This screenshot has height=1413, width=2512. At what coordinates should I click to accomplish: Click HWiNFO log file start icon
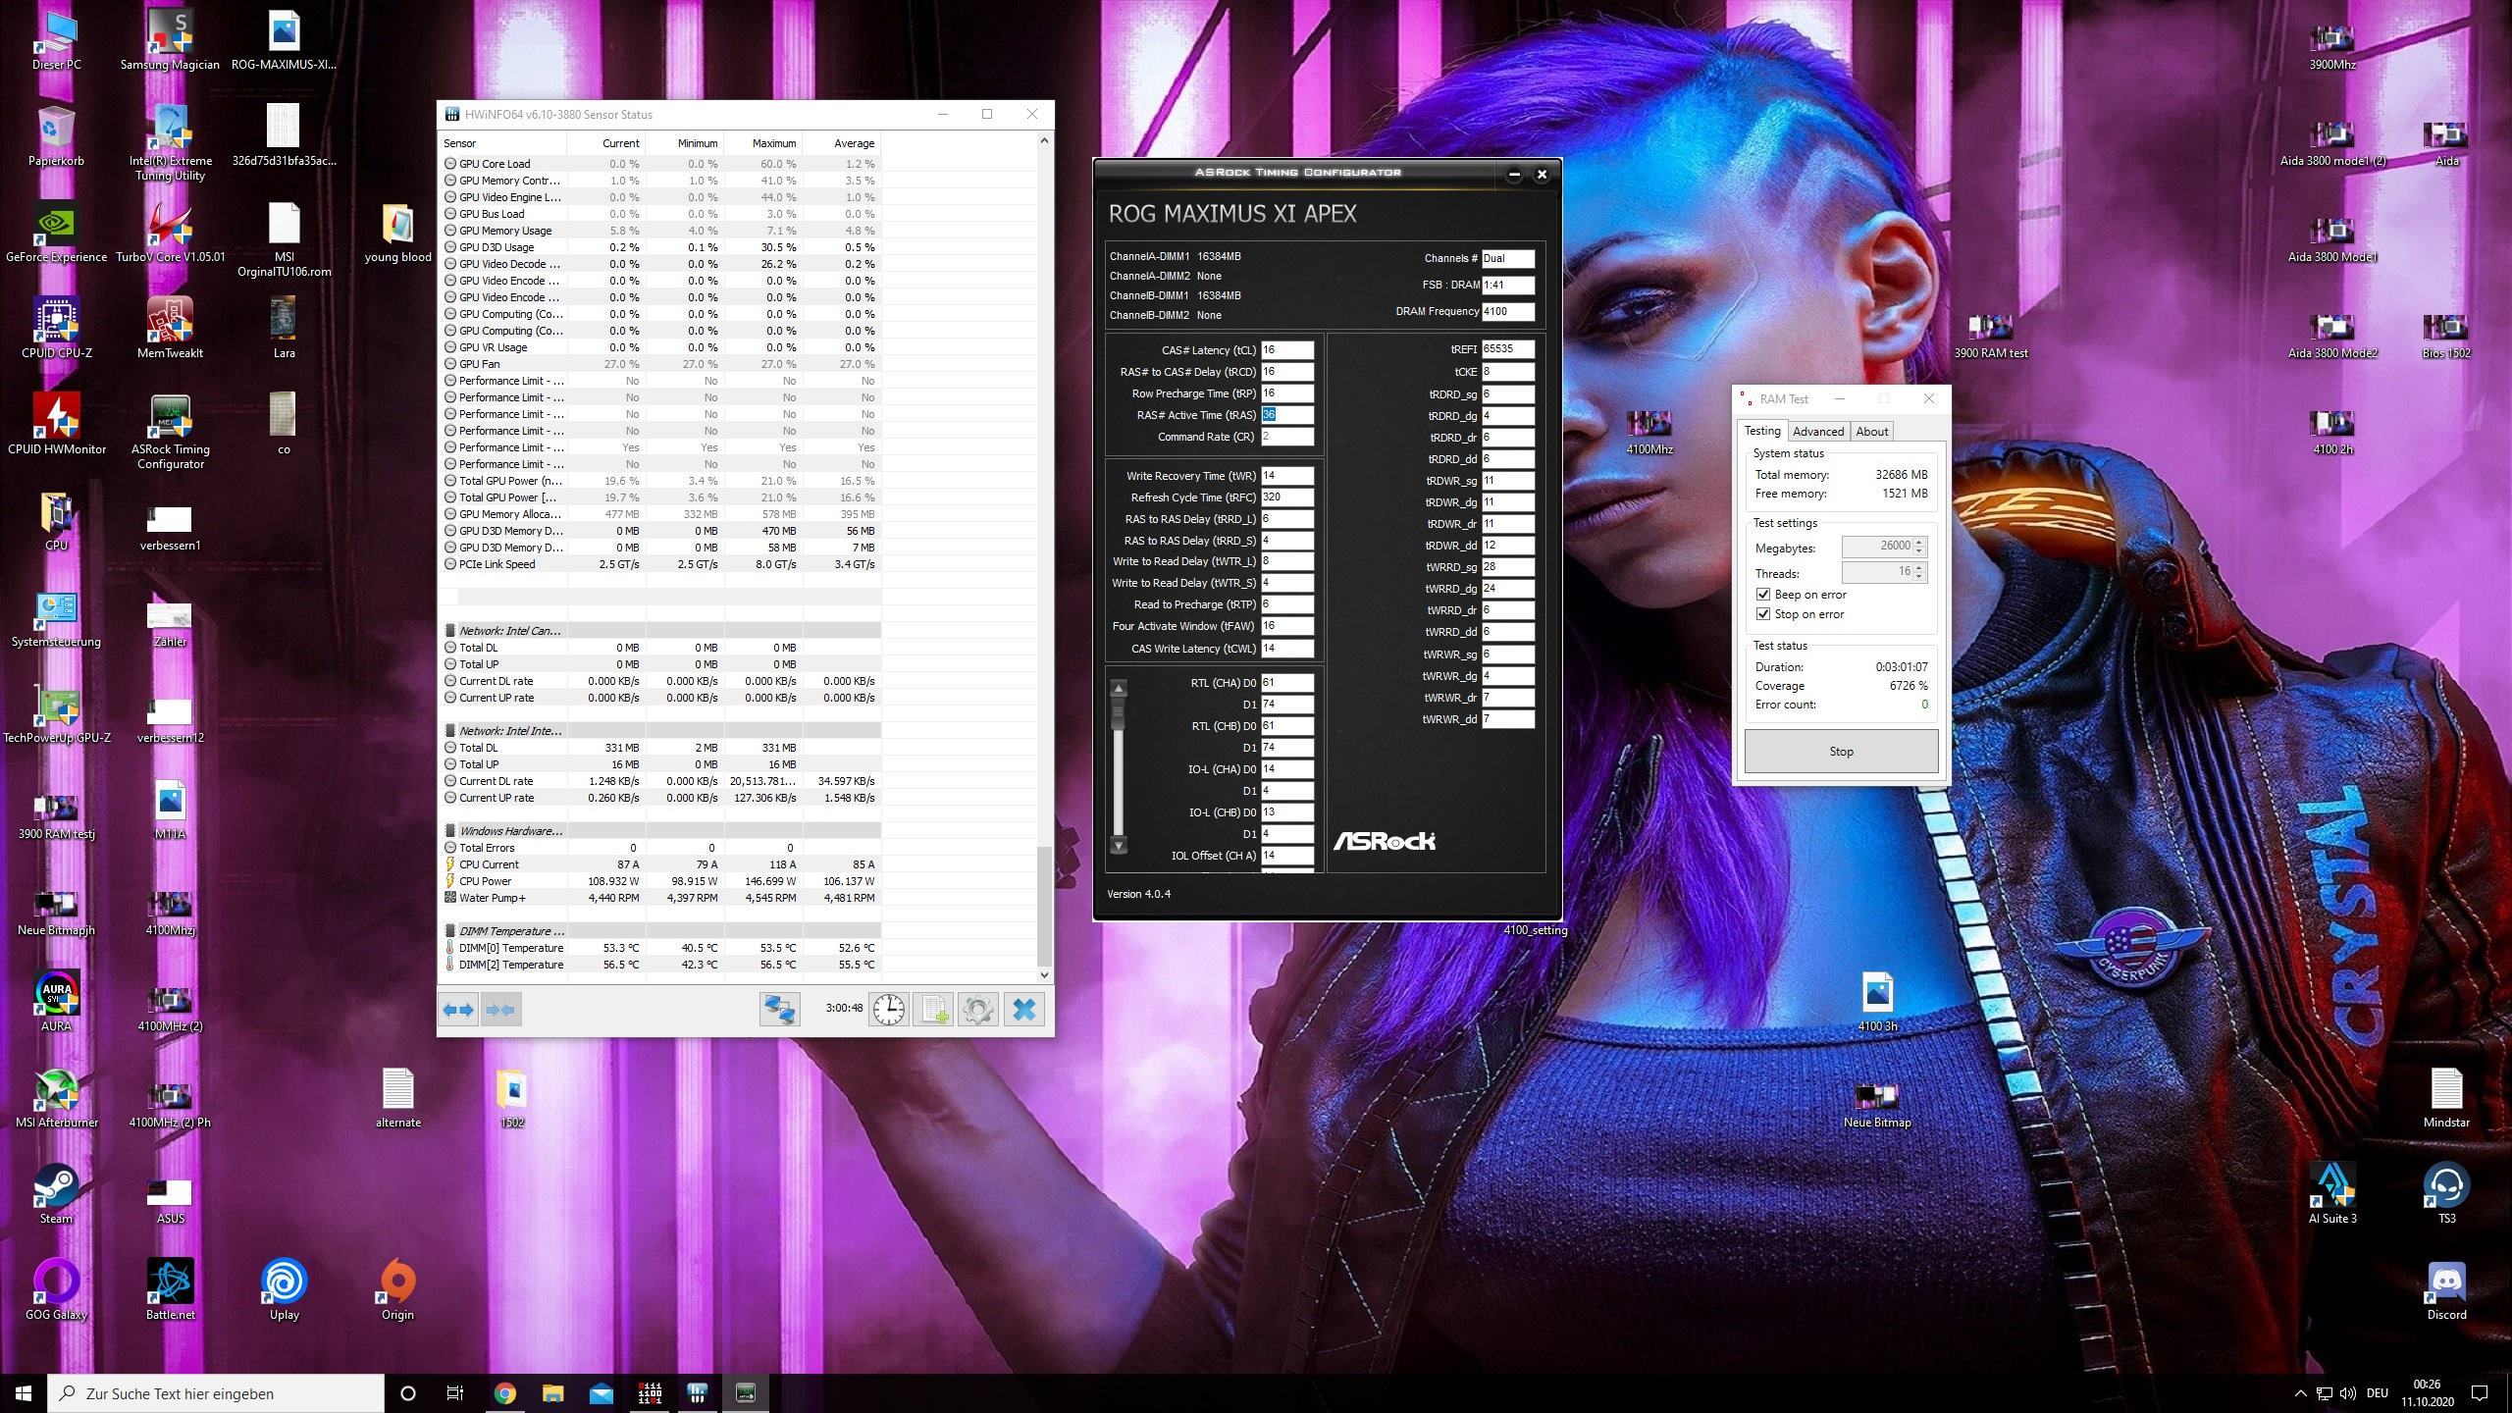tap(933, 1010)
